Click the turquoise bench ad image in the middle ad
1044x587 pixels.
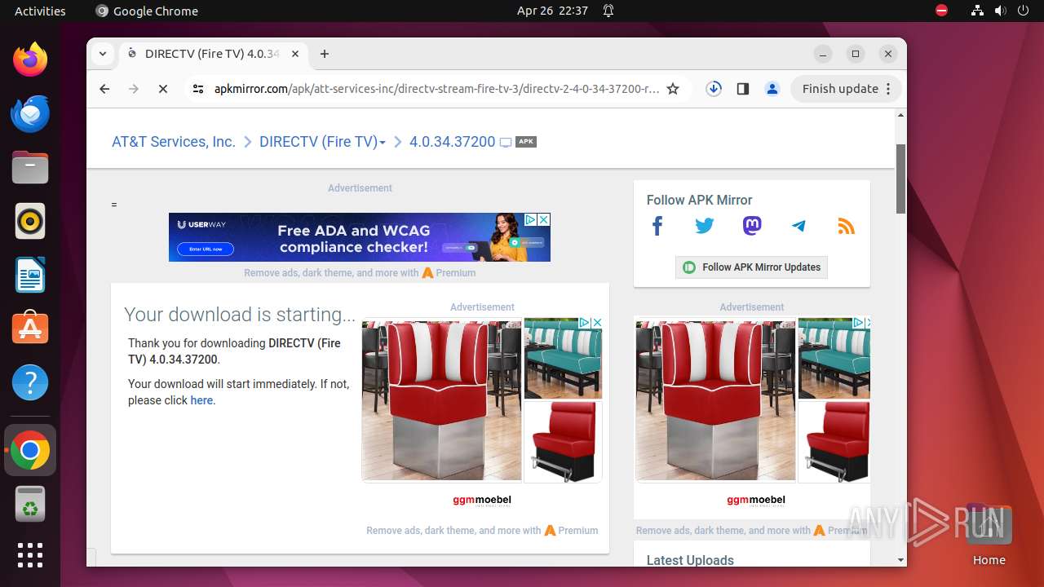(x=563, y=358)
